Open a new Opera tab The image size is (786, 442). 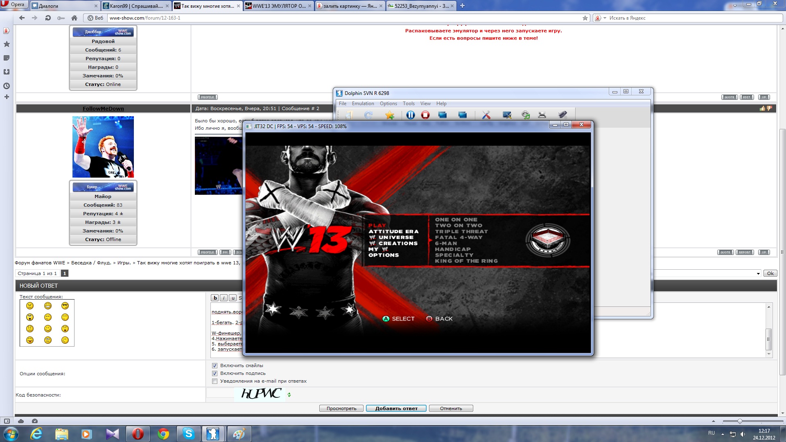pos(462,6)
